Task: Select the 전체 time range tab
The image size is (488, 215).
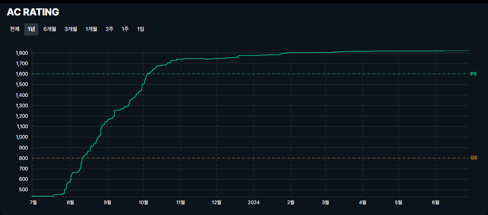Action: (15, 29)
